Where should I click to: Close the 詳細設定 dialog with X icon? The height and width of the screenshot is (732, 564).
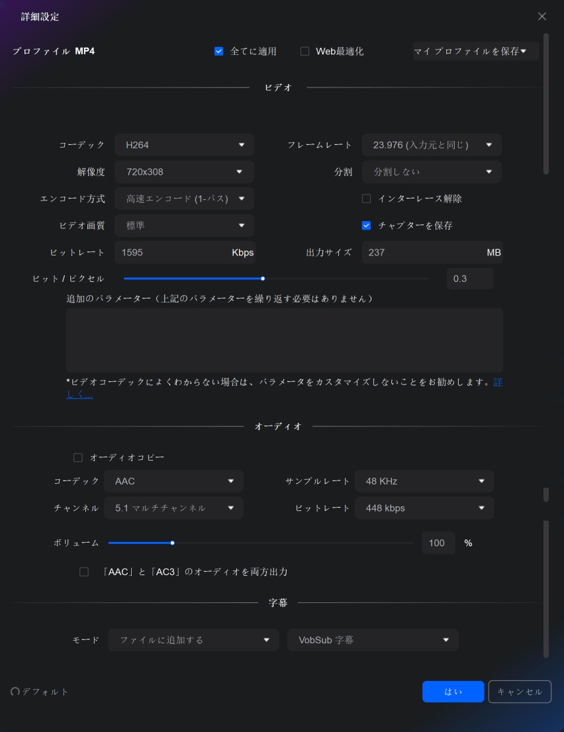pos(542,17)
